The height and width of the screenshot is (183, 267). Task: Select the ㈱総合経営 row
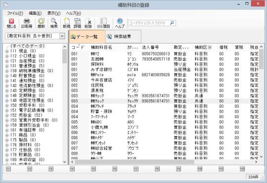point(164,148)
